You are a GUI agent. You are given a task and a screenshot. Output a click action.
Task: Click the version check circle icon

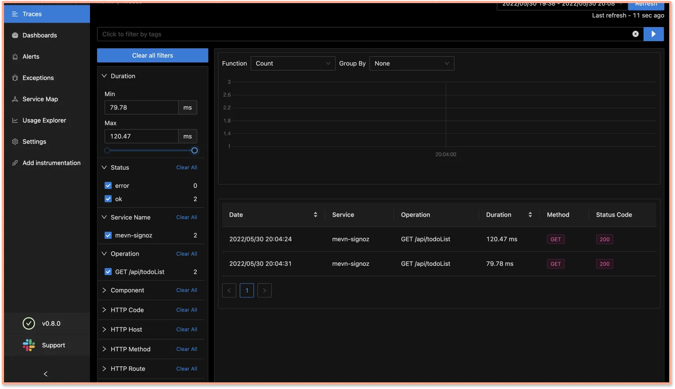click(29, 323)
